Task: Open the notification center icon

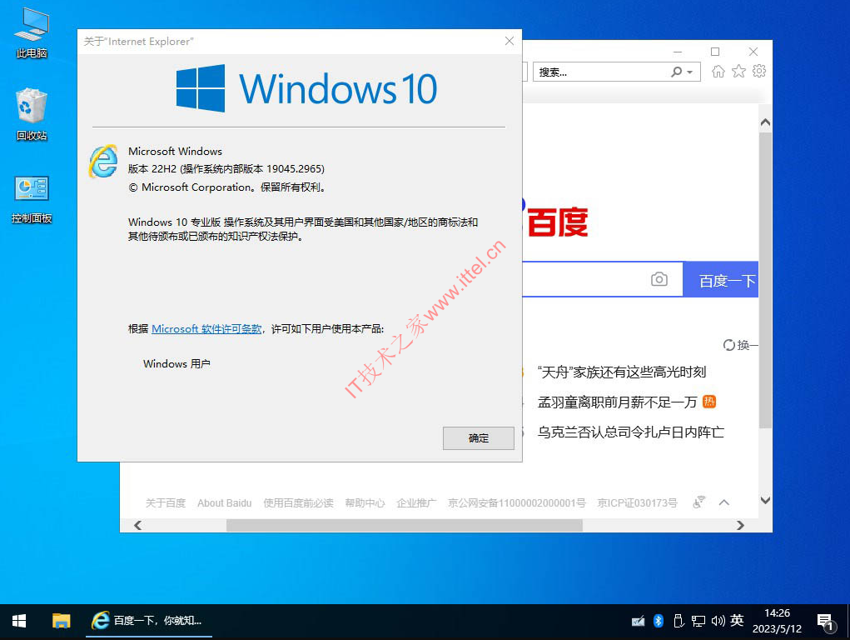Action: tap(826, 622)
